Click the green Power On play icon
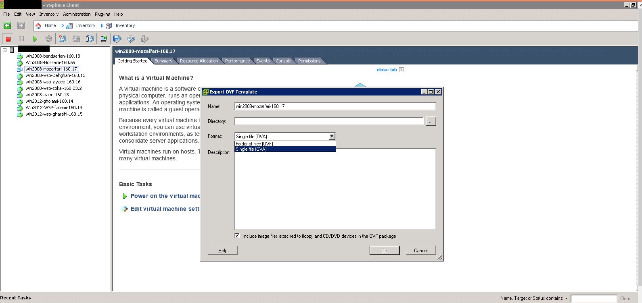The image size is (642, 303). click(35, 39)
